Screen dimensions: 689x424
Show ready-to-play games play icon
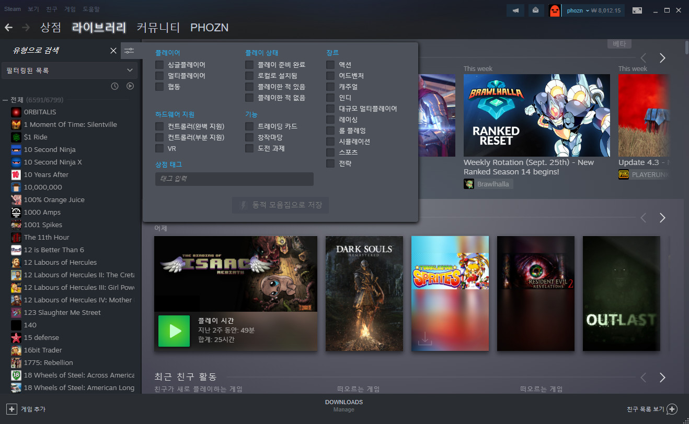tap(130, 86)
